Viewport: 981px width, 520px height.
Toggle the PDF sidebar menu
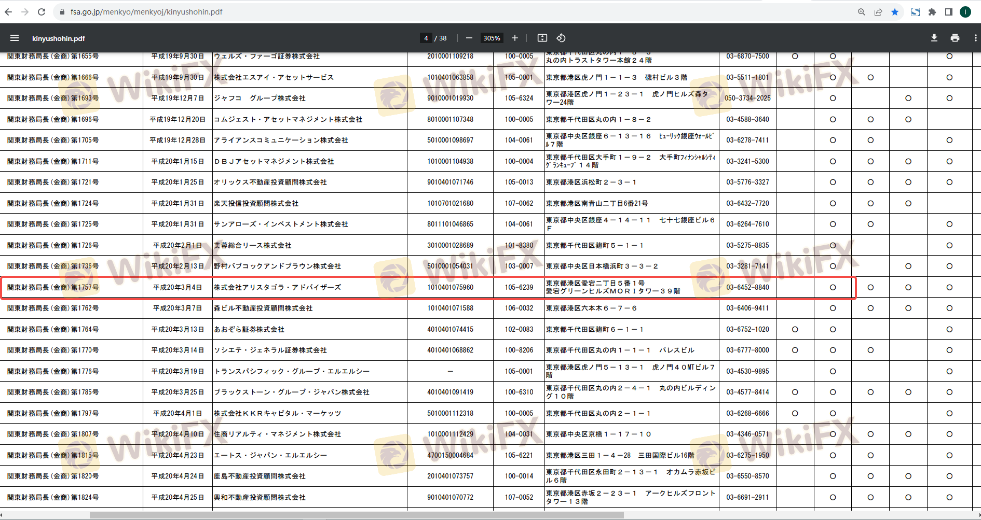tap(15, 38)
